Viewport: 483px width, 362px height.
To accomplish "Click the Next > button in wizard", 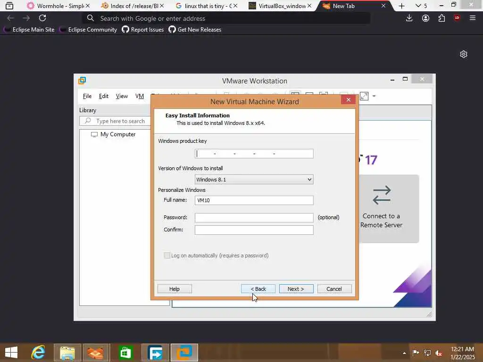I will tap(296, 289).
